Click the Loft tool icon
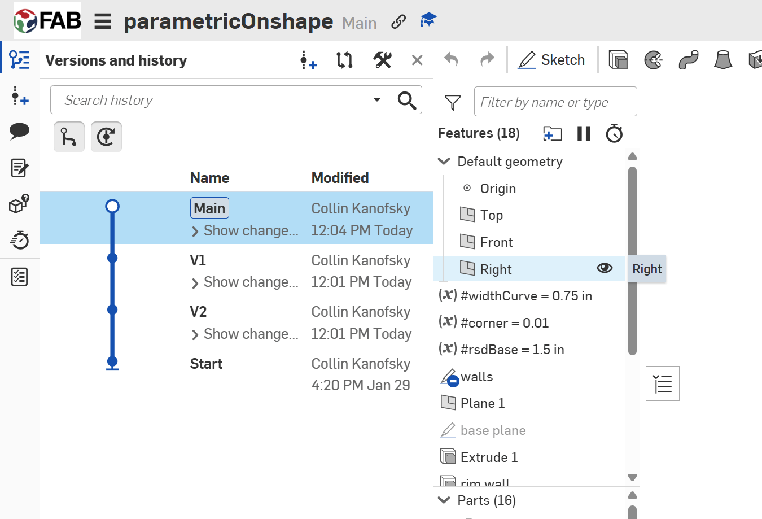The height and width of the screenshot is (519, 762). 723,59
